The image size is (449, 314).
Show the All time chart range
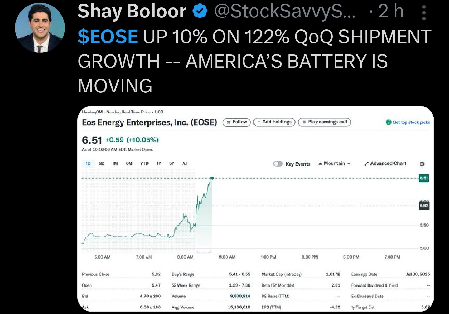point(185,163)
